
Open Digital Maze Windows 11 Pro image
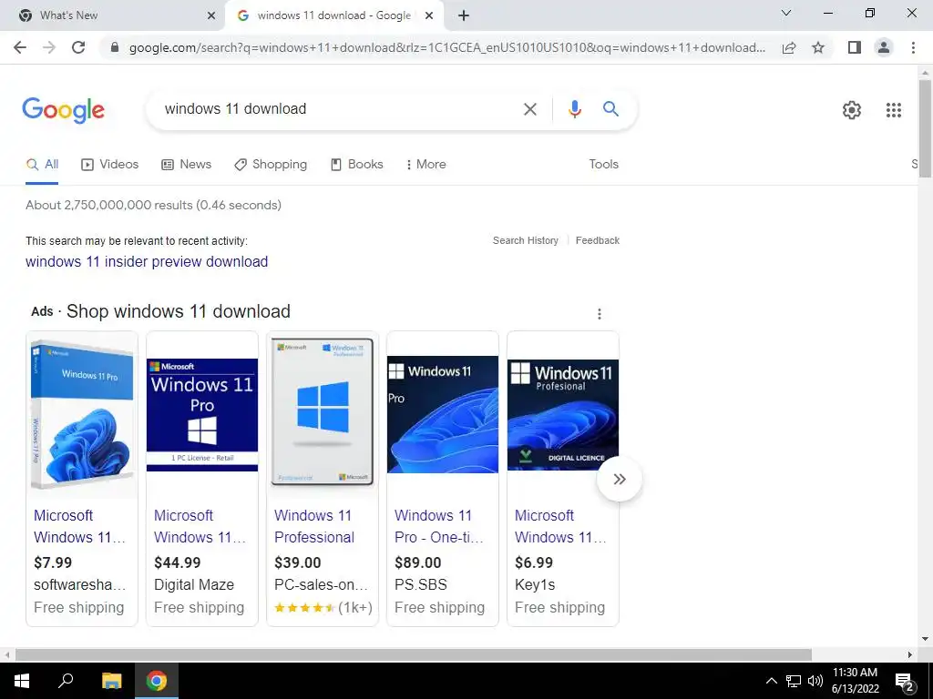[202, 415]
